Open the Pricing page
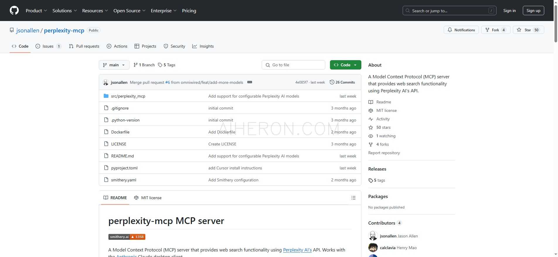Screen dimensions: 558x257 [x=189, y=11]
